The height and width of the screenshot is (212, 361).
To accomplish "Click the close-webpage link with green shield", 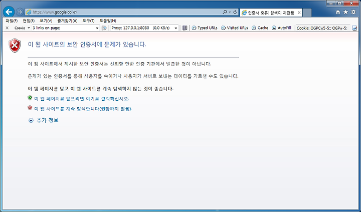I will click(82, 99).
